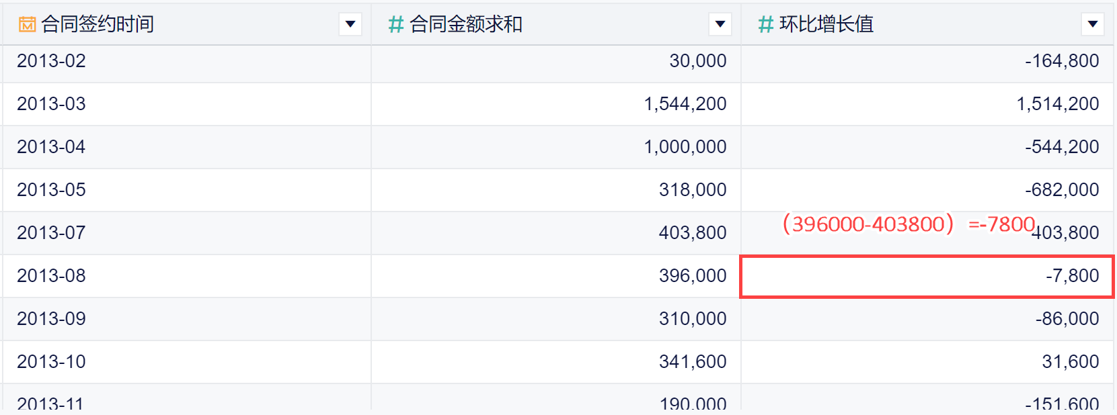This screenshot has width=1117, height=415.
Task: Click the date type icon beside 合同签约时间
Action: (x=28, y=25)
